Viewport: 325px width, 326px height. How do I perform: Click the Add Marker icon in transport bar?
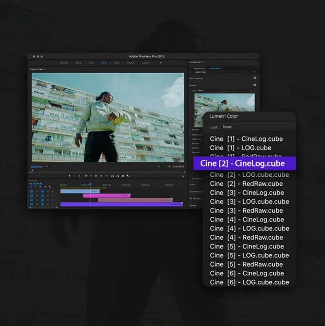click(x=69, y=176)
